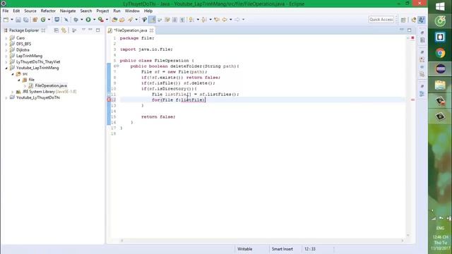This screenshot has height=254, width=452.
Task: Click the error marker on line 12
Action: point(109,99)
